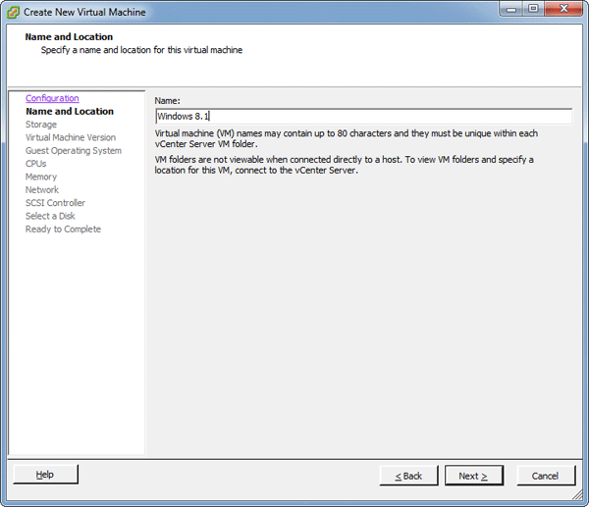Click the Ready to Complete step
The height and width of the screenshot is (507, 589).
click(63, 229)
